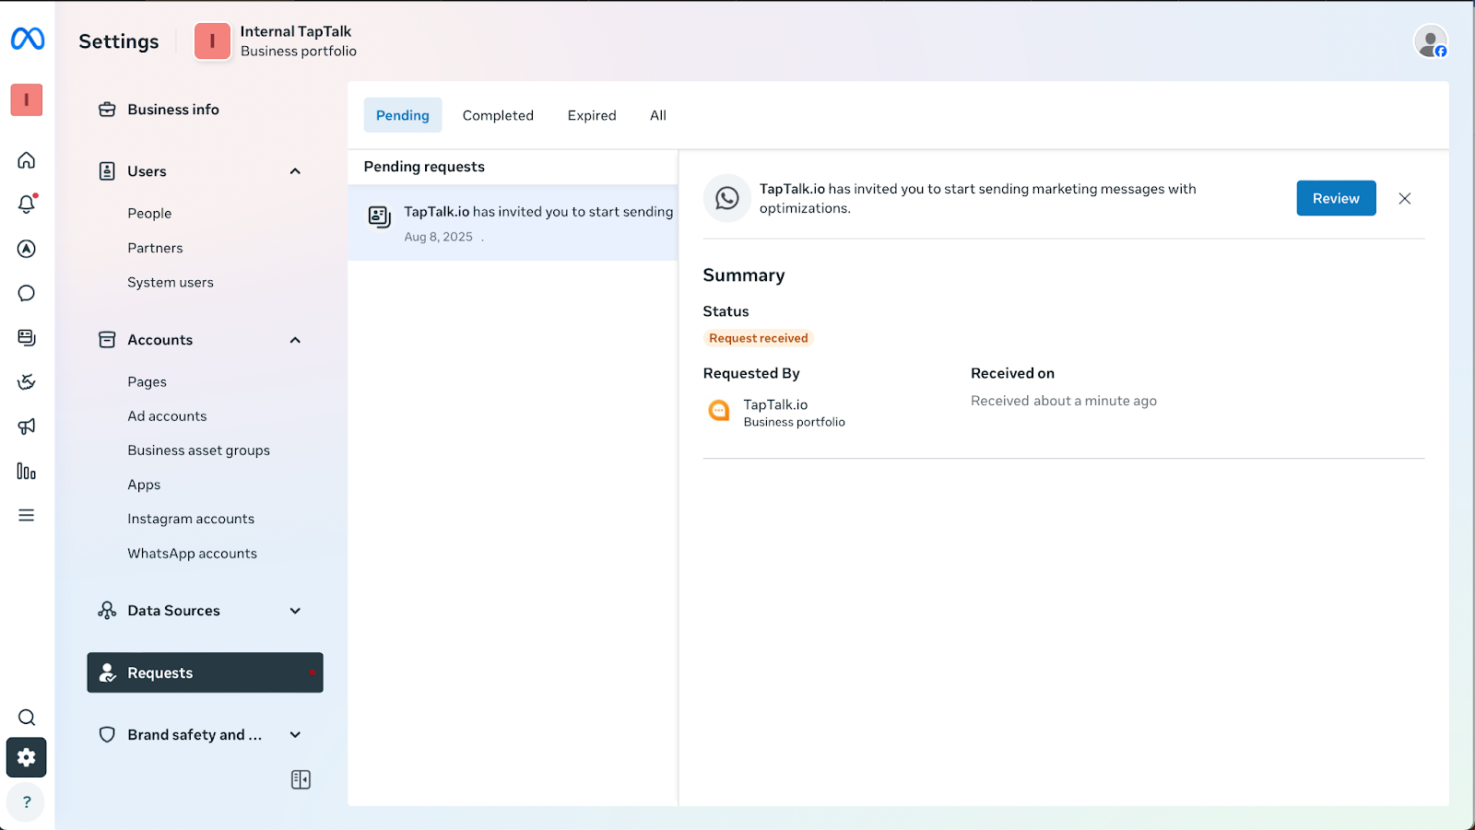Switch to the Completed tab
1475x830 pixels.
coord(498,115)
